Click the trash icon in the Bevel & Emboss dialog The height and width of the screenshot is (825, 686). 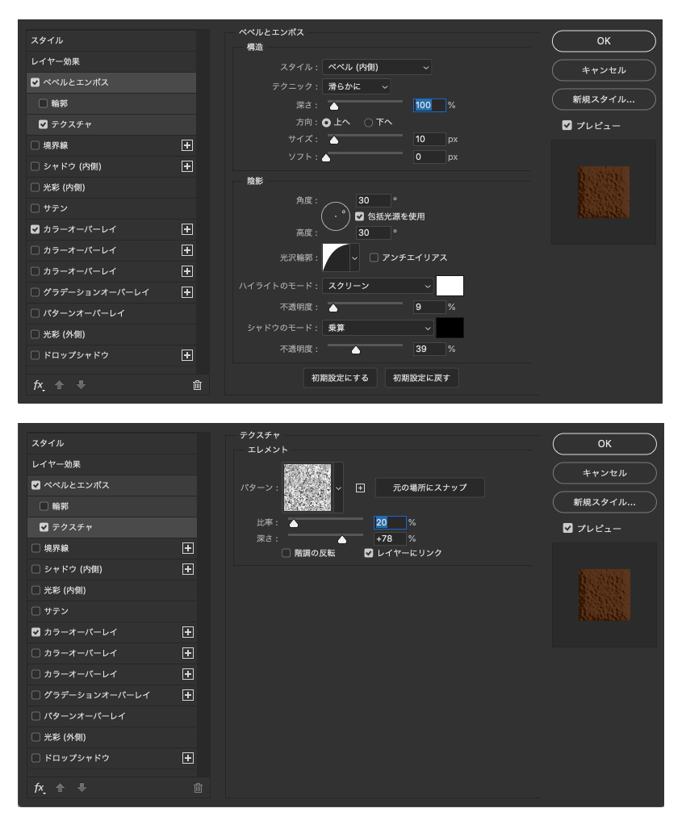click(197, 385)
